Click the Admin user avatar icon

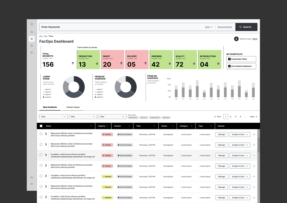[x=236, y=39]
